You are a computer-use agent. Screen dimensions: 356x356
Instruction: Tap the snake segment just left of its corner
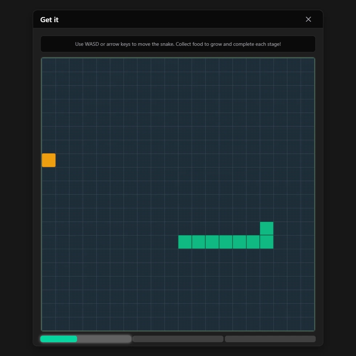(x=253, y=242)
